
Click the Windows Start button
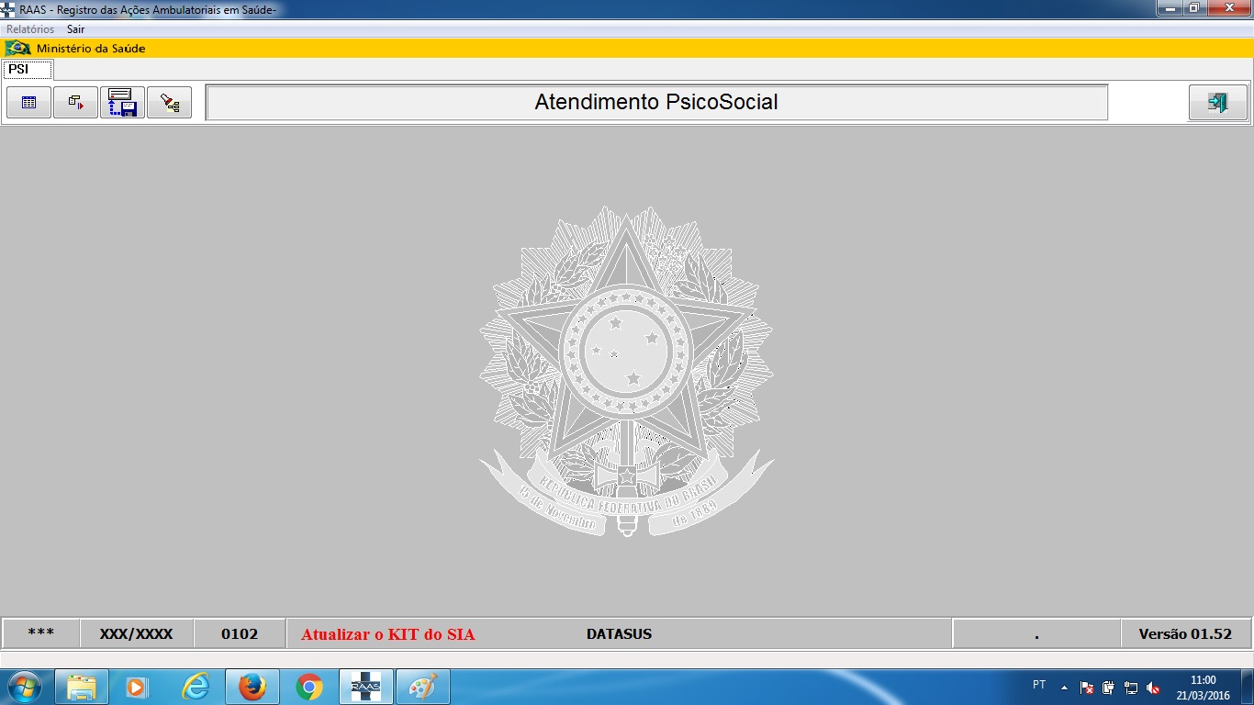[x=24, y=687]
